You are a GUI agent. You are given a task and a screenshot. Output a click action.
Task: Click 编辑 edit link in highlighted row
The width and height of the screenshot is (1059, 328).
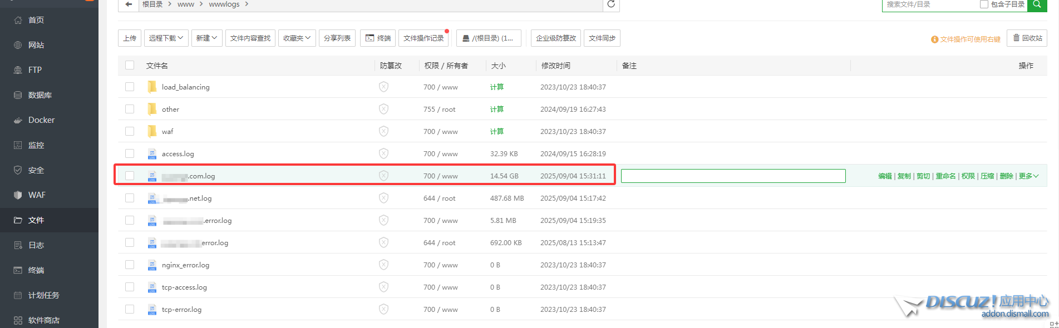885,176
